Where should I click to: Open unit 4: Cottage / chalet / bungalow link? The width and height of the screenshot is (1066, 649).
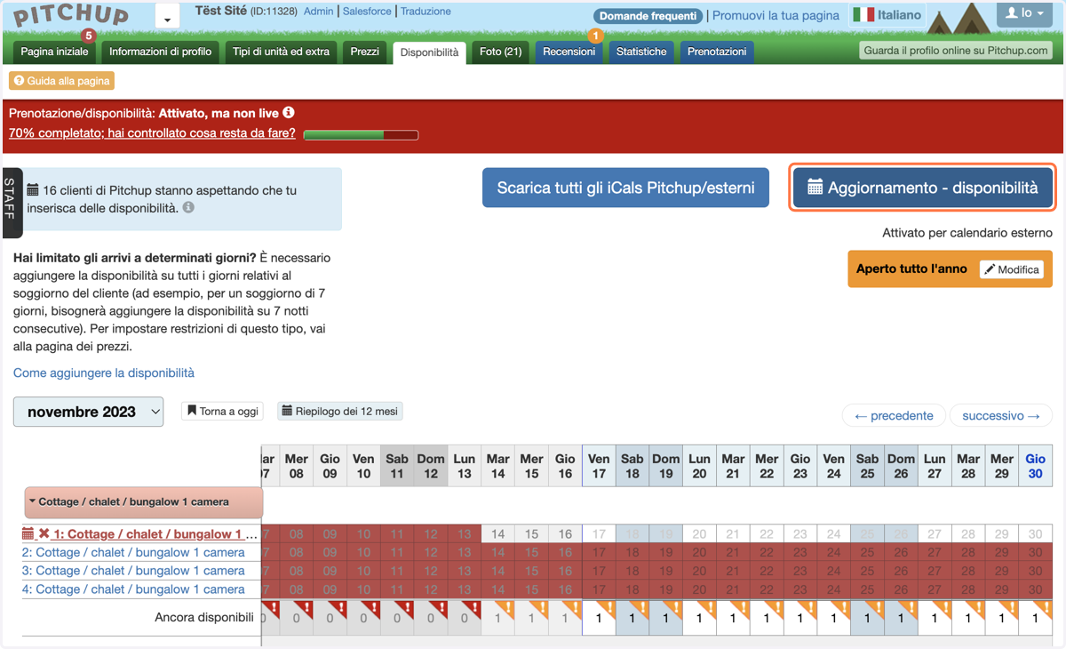(133, 589)
